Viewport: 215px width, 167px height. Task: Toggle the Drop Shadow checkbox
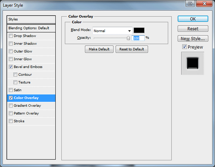tap(11, 36)
